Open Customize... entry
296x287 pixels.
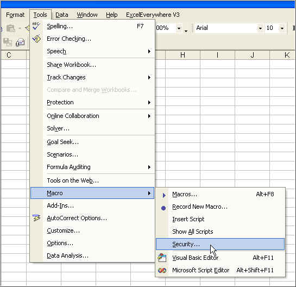pyautogui.click(x=92, y=230)
